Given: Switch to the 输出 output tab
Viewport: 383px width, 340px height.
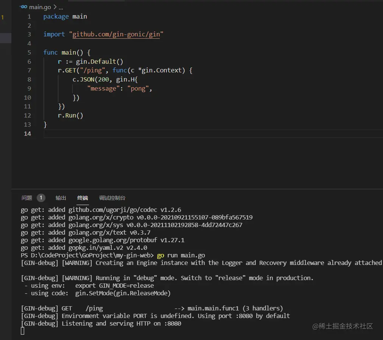Looking at the screenshot, I should coord(61,198).
